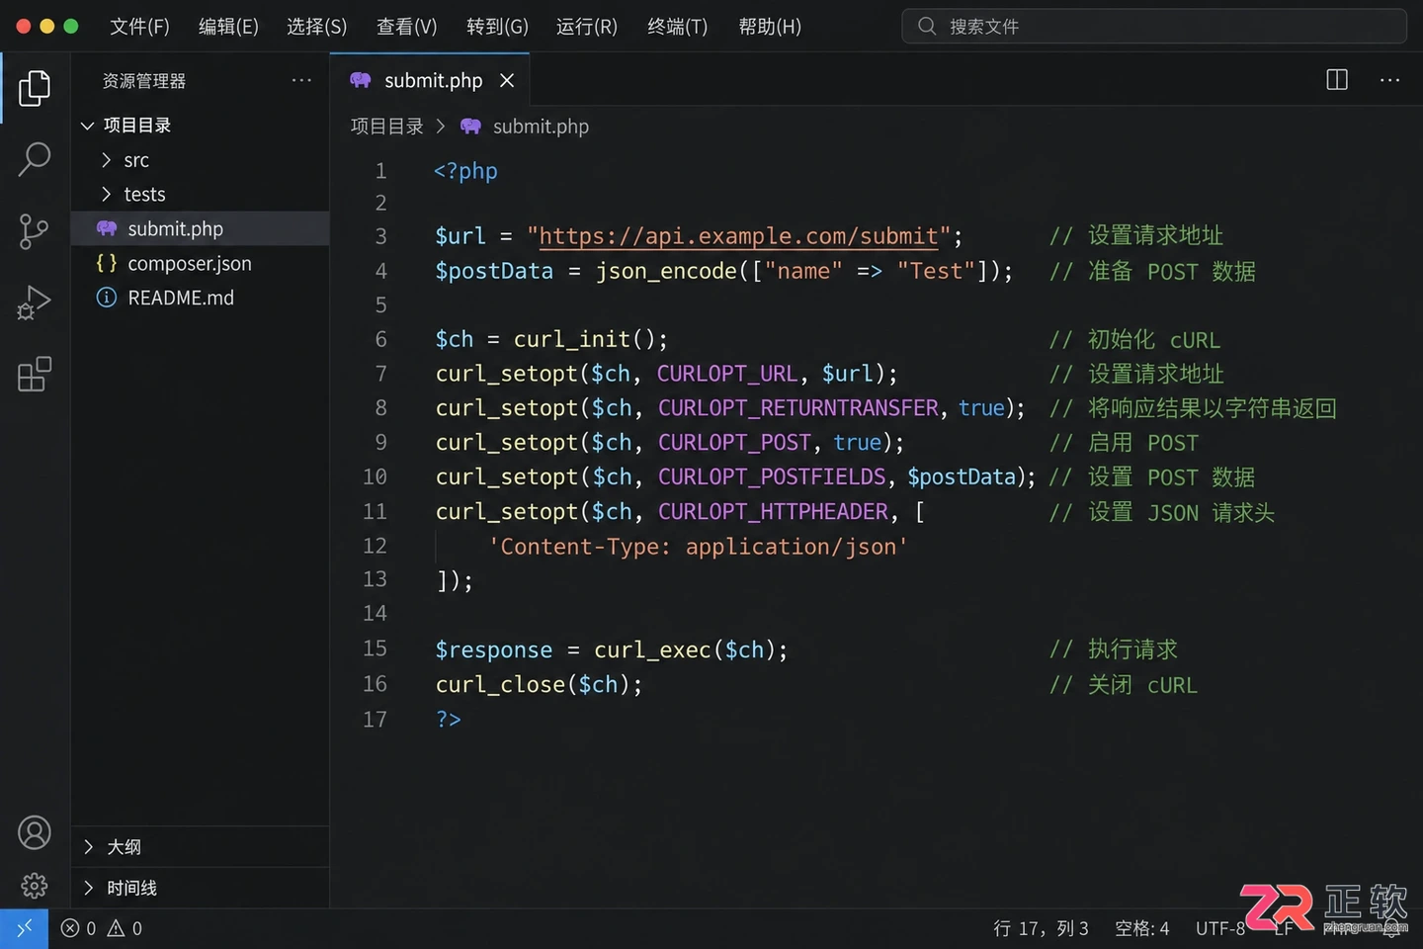
Task: Click PHP elephant icon in submit.php tab
Action: coord(361,80)
